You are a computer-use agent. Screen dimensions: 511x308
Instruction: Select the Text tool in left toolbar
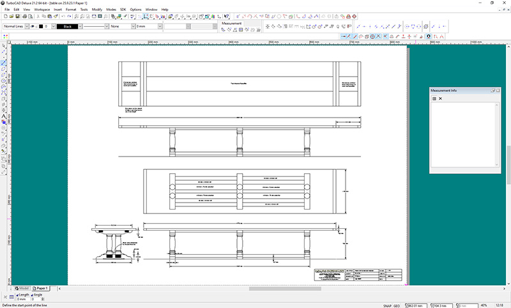(x=4, y=116)
